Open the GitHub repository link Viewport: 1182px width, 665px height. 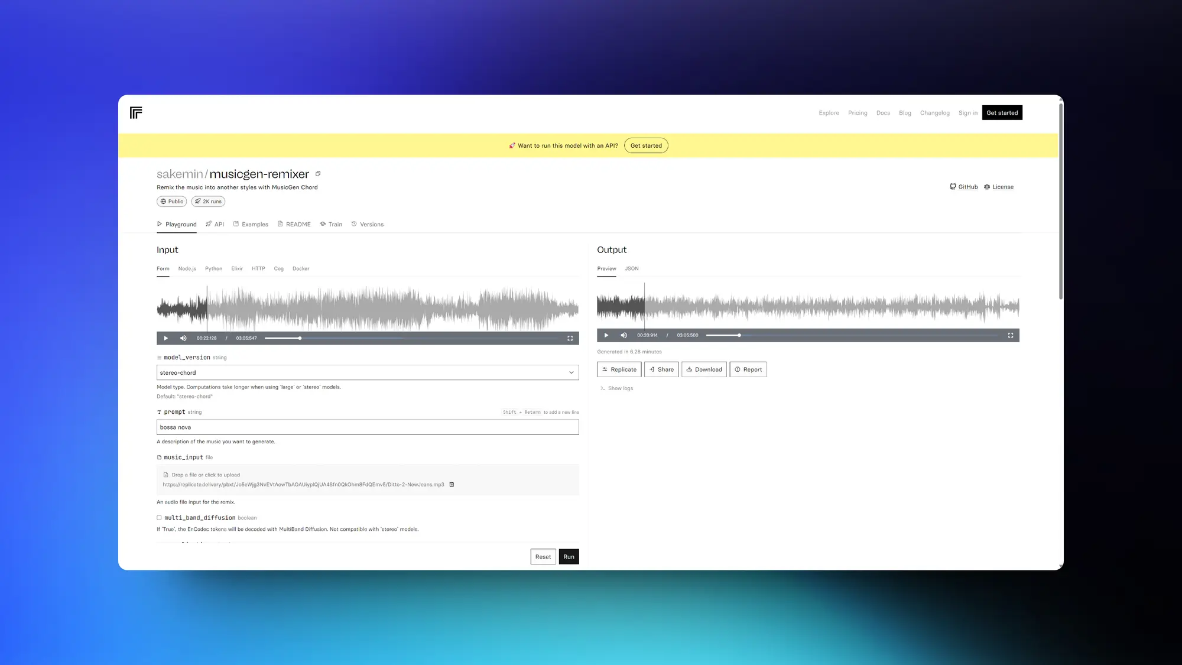(964, 187)
